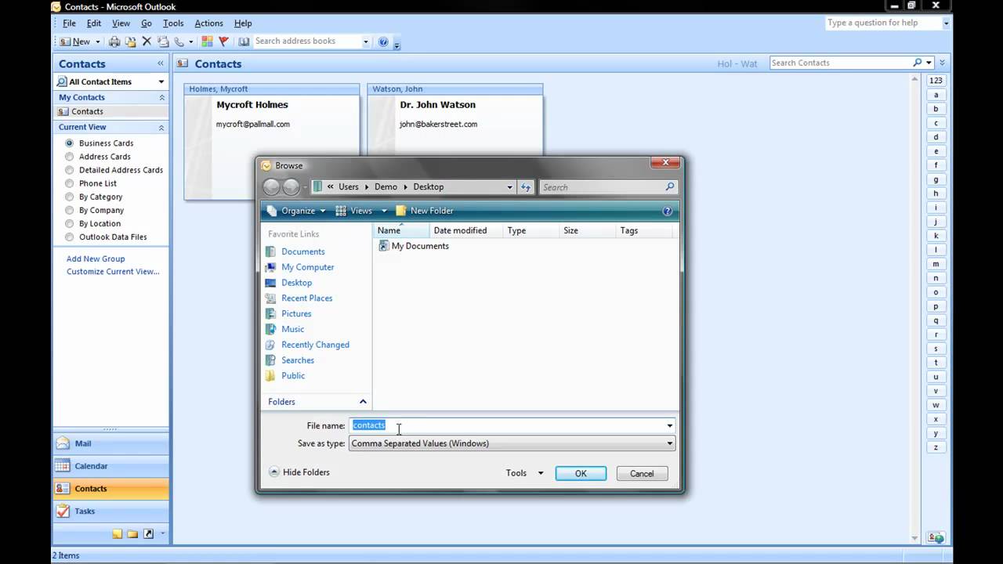Screen dimensions: 1003x564
Task: Select By Company view option
Action: 95,210
